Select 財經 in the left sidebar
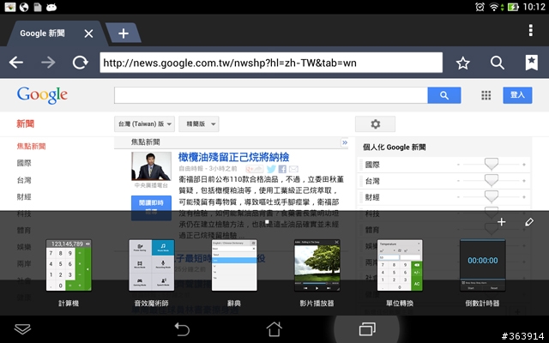Viewport: 549px width, 343px height. [x=24, y=197]
